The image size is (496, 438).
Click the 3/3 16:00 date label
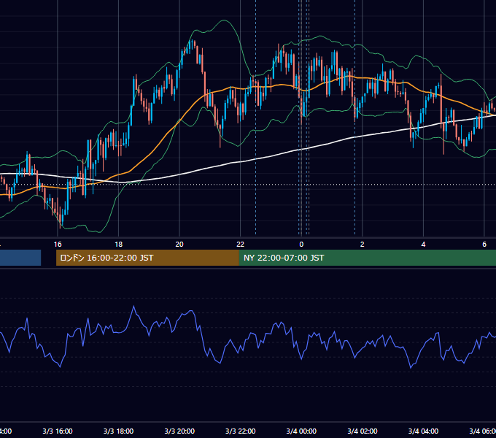click(58, 431)
